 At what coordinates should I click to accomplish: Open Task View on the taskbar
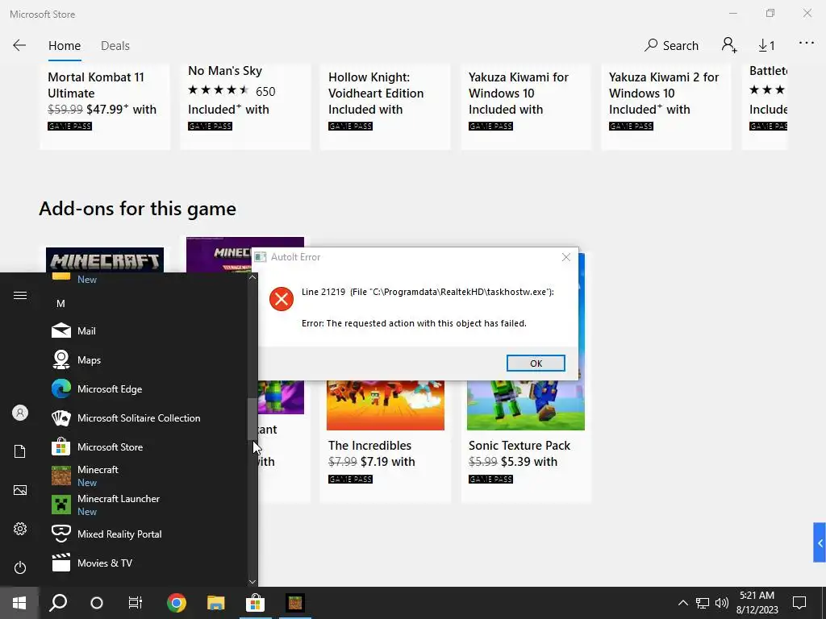pos(136,603)
